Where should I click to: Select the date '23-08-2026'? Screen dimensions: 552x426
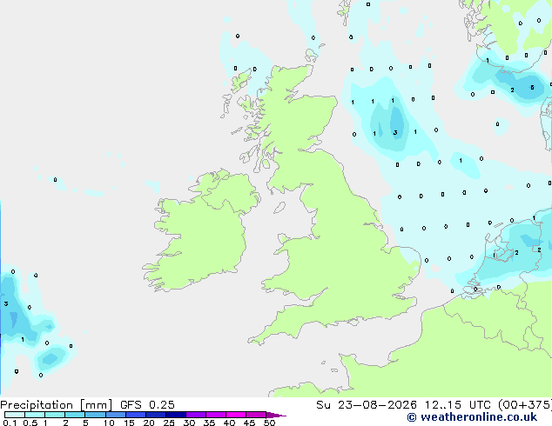point(377,405)
